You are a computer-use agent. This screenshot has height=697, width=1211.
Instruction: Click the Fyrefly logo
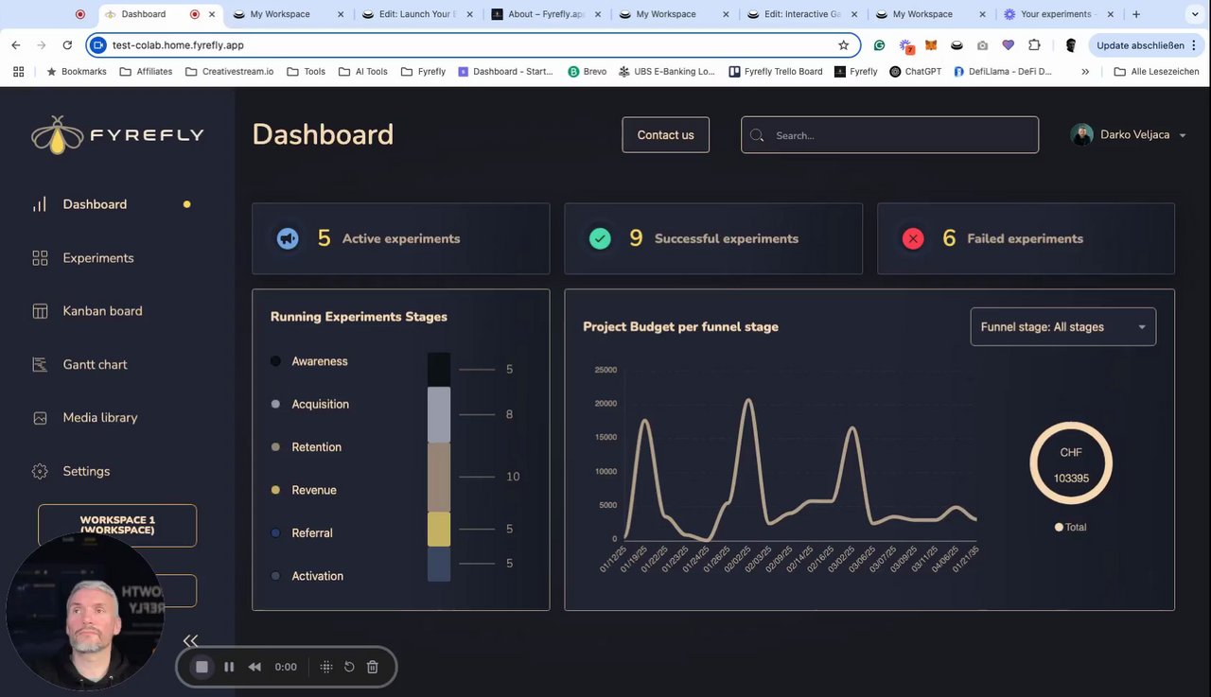(x=117, y=134)
